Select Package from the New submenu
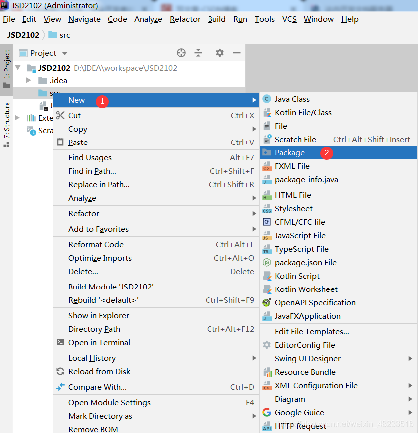This screenshot has height=433, width=418. pyautogui.click(x=338, y=152)
